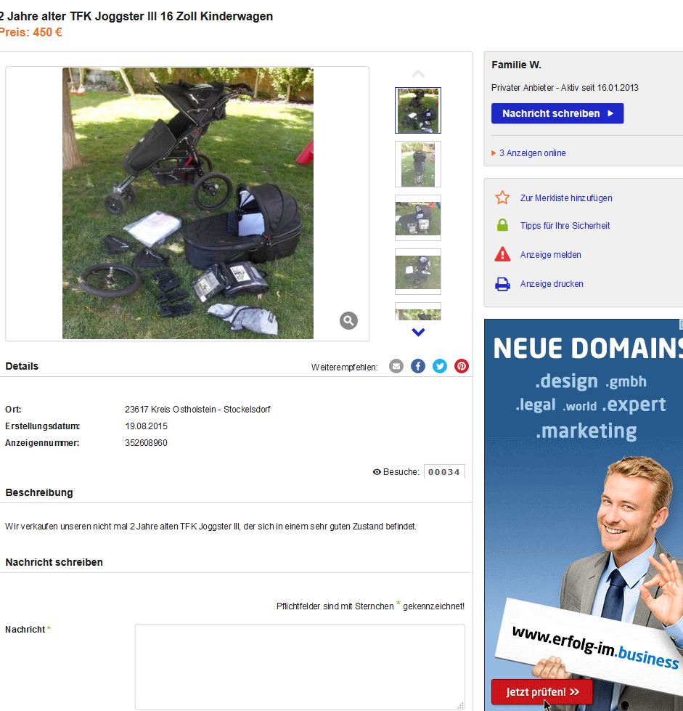Open the 3 Anzeigen online link
Image resolution: width=683 pixels, height=711 pixels.
pyautogui.click(x=533, y=153)
